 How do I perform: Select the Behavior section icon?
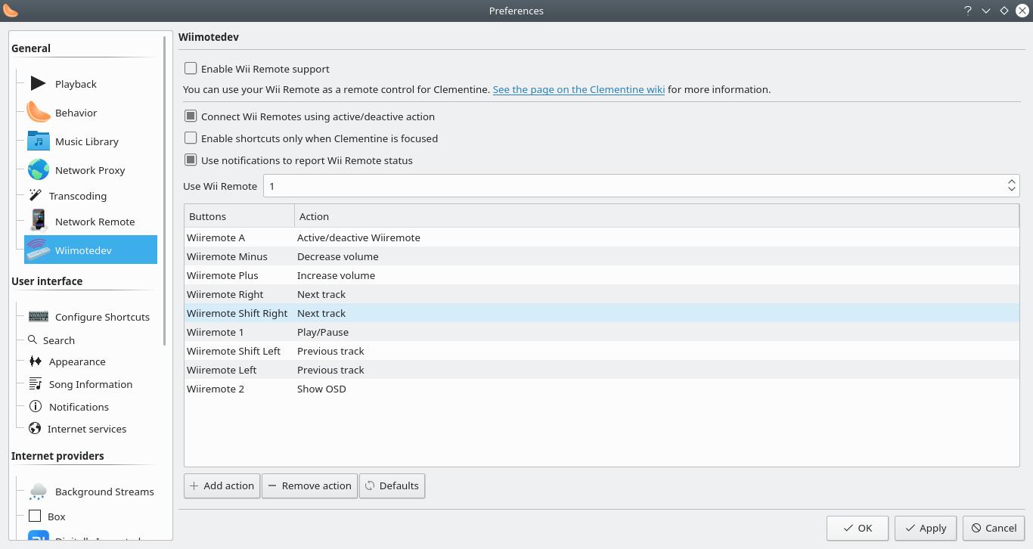click(36, 112)
